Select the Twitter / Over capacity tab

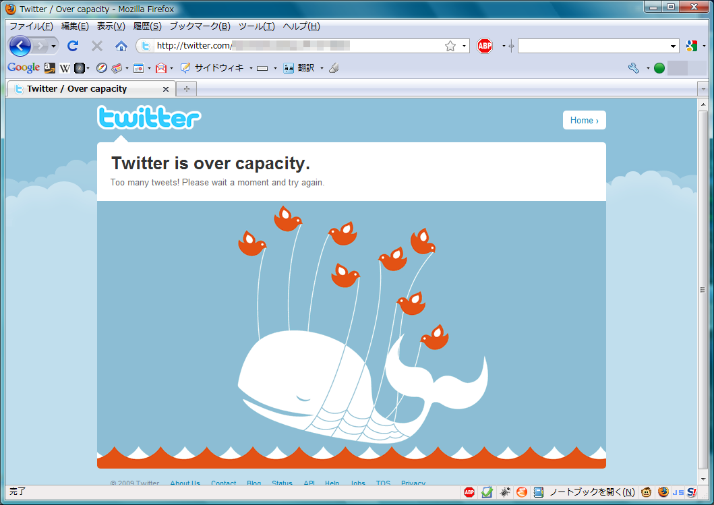pyautogui.click(x=91, y=89)
